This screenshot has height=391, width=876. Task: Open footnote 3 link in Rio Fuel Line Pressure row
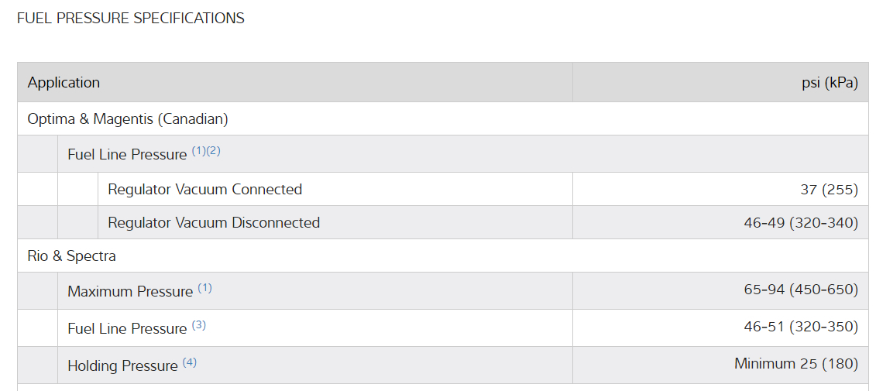tap(199, 325)
